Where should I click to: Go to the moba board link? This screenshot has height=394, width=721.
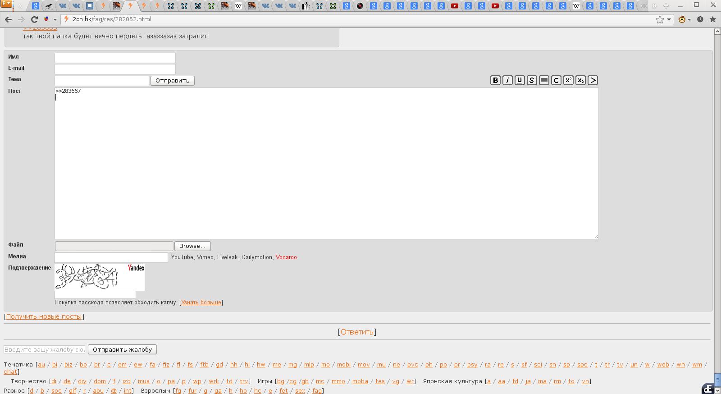pyautogui.click(x=360, y=381)
